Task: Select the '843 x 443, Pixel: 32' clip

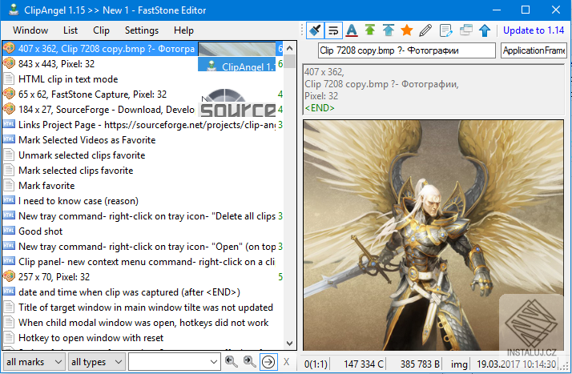Action: (x=143, y=64)
